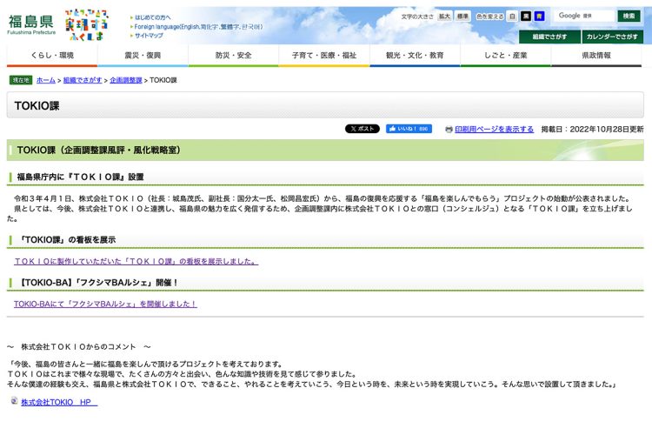Screen dimensions: 652x435
Task: Open the 震災・復興 navigation tab
Action: pos(143,56)
